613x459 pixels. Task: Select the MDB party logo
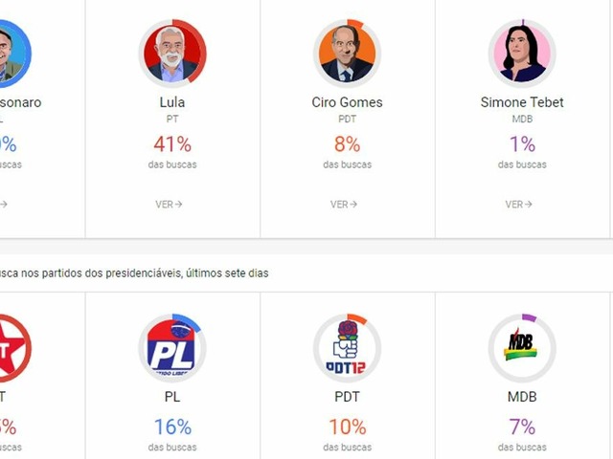click(x=522, y=348)
